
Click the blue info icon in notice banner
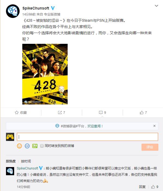pos(57,126)
